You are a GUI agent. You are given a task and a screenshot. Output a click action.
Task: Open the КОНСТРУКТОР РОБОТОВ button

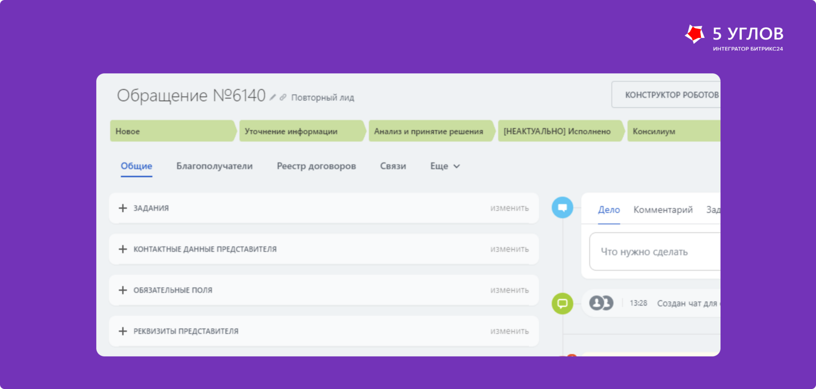click(666, 95)
